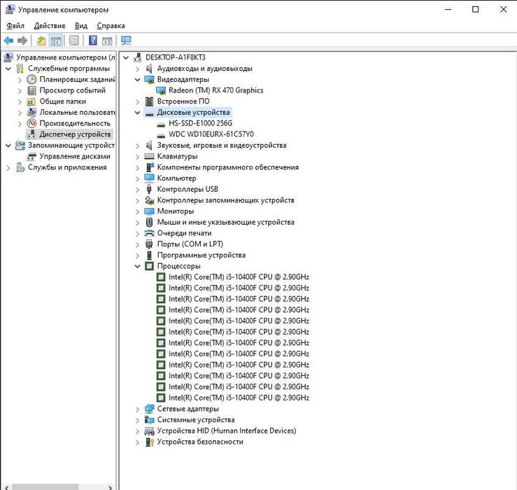Click the HS-SSD-E1000 256G disk icon
The width and height of the screenshot is (517, 490).
(x=161, y=125)
